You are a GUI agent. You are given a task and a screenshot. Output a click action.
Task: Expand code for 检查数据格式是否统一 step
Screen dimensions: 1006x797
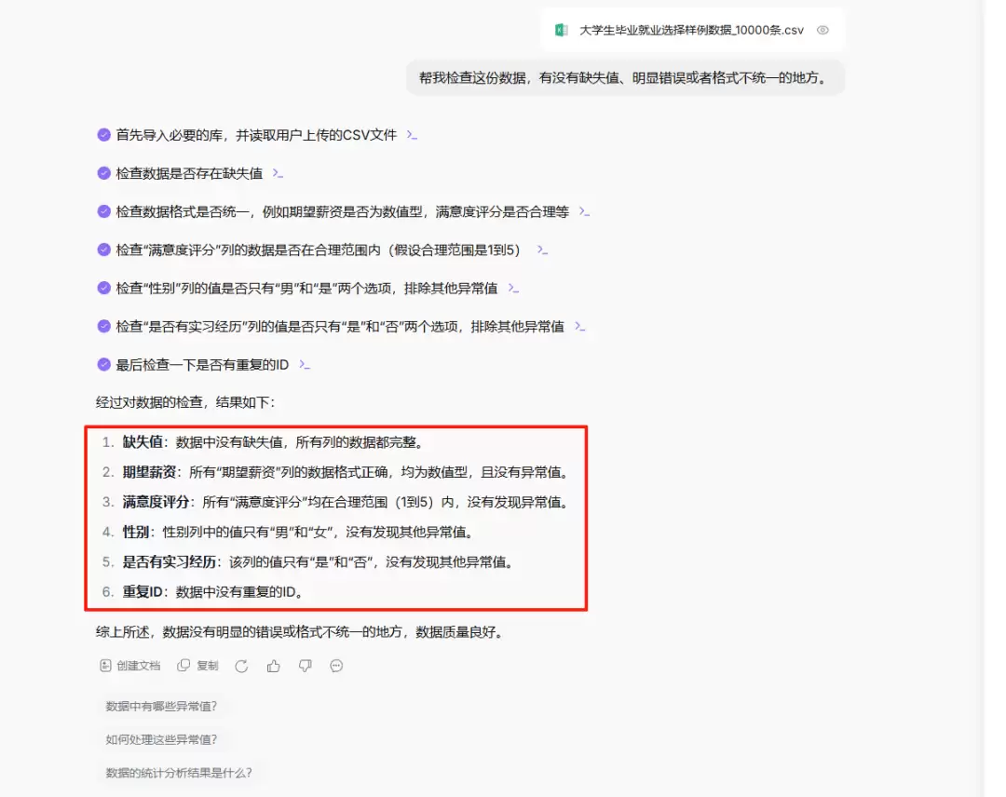[584, 211]
